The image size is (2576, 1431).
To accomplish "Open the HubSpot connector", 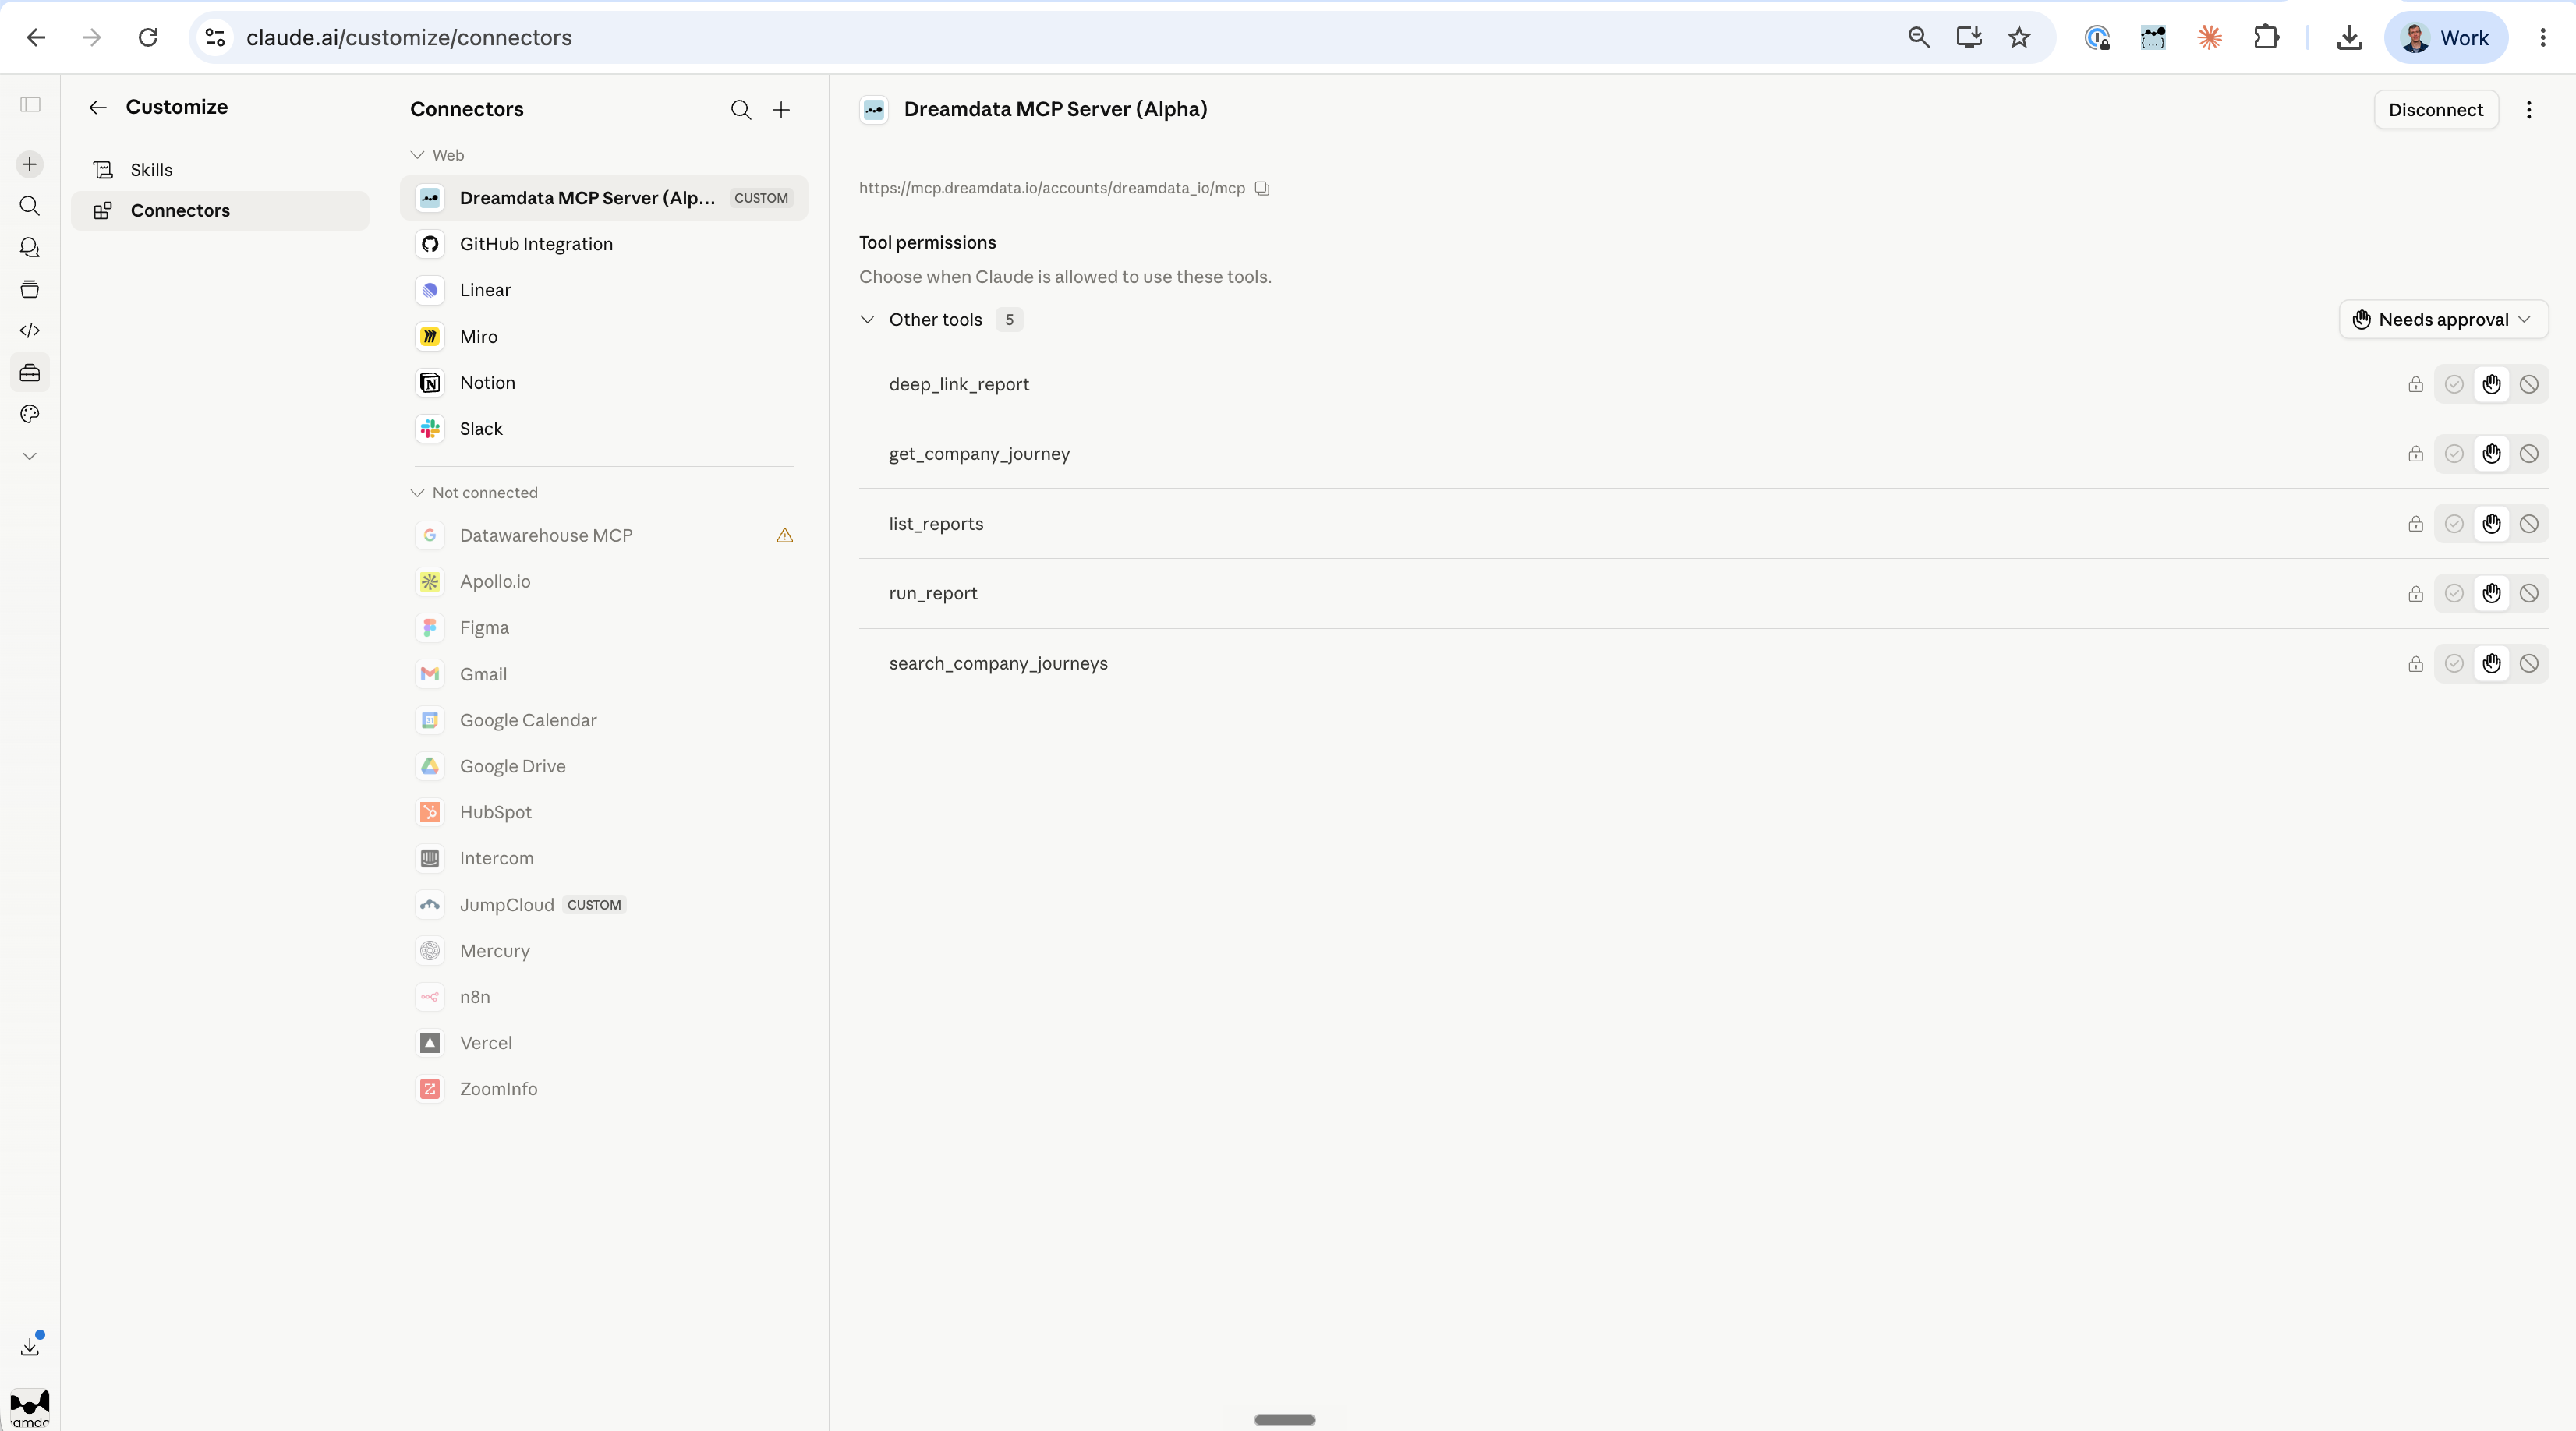I will coord(604,813).
